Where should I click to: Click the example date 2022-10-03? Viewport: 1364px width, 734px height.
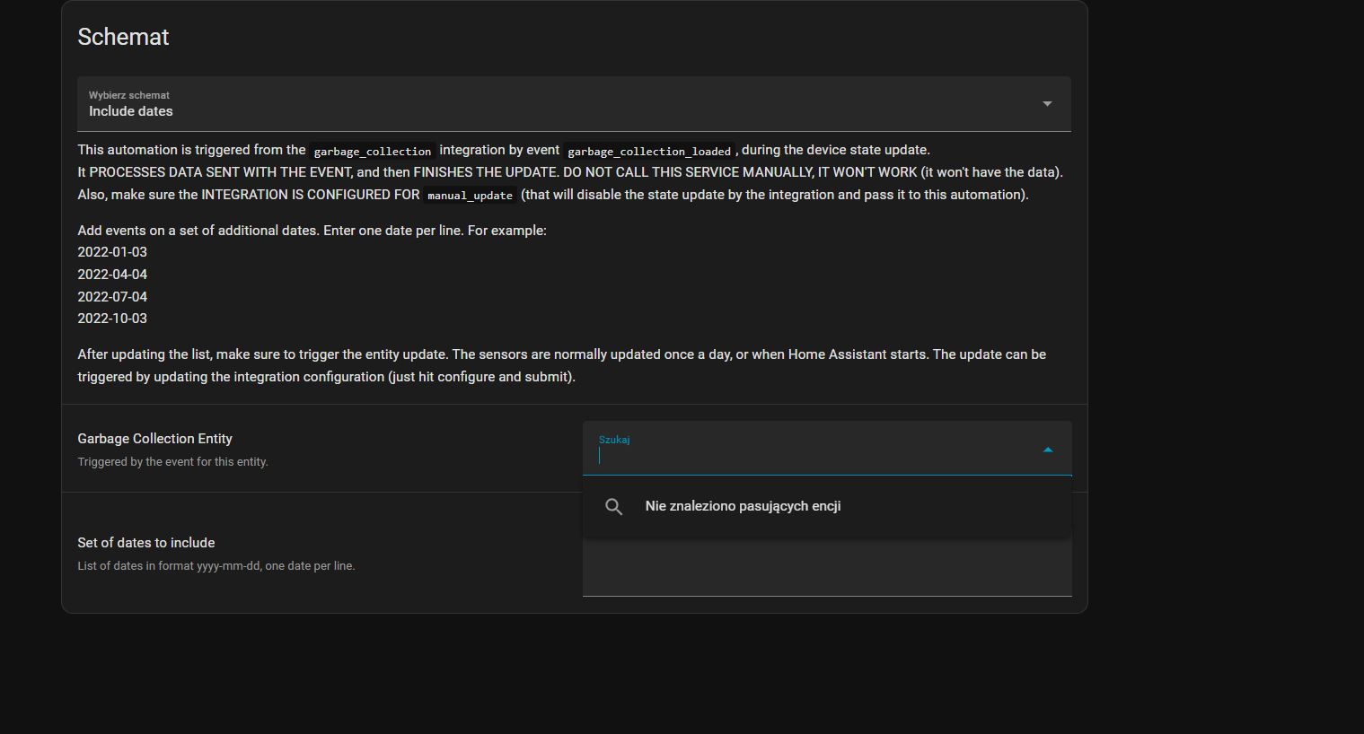[x=112, y=319]
